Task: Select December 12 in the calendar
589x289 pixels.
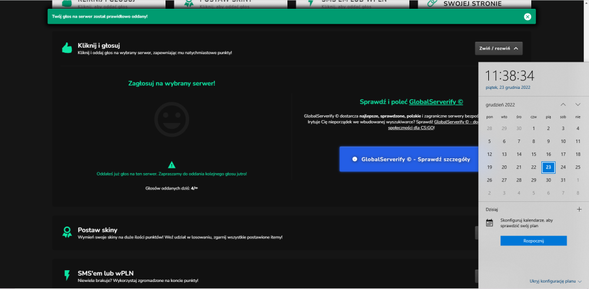Action: tap(489, 154)
